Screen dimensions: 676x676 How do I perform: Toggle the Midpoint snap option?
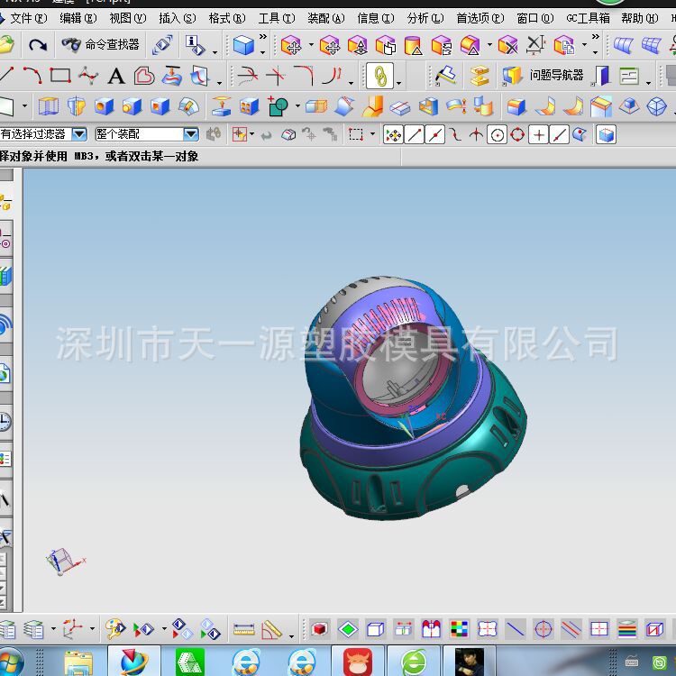point(435,135)
